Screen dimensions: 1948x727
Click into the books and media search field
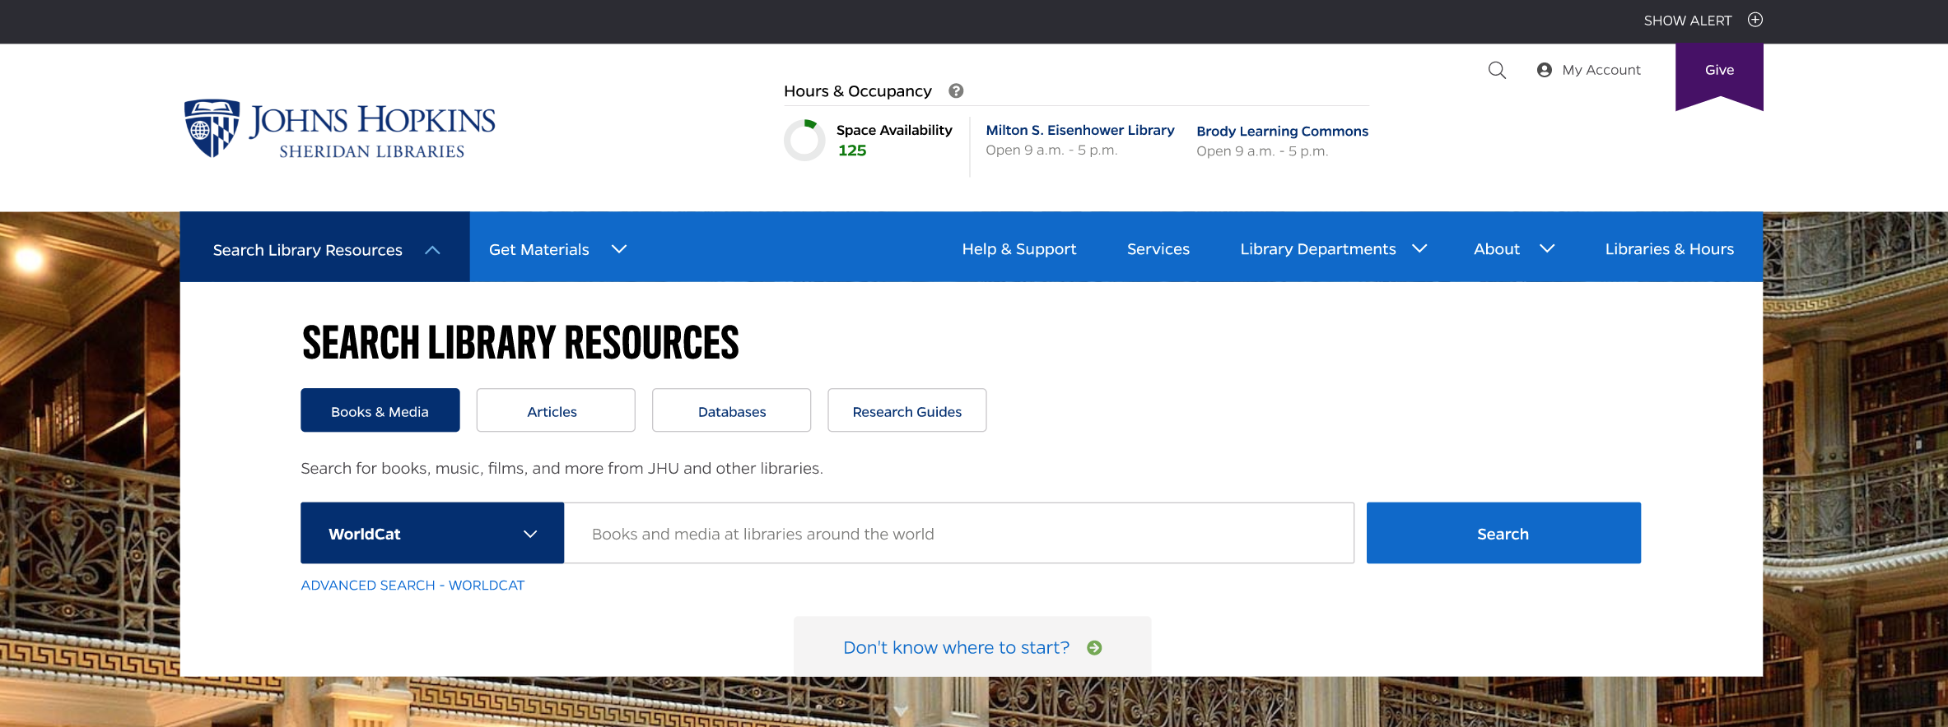(959, 534)
